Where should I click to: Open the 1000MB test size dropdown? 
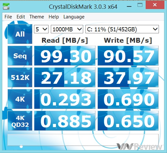click(x=67, y=29)
